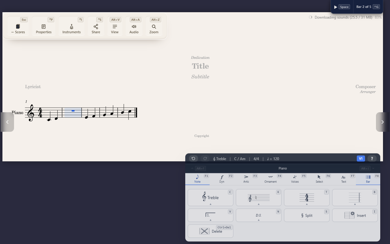Click the Composer placeholder

(x=366, y=87)
